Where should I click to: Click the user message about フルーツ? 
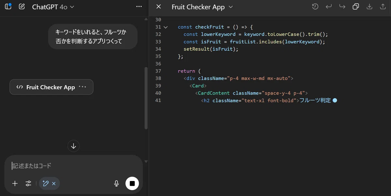(x=93, y=37)
